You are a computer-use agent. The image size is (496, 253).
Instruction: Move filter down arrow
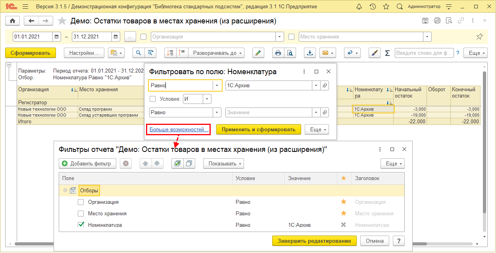[x=158, y=163]
